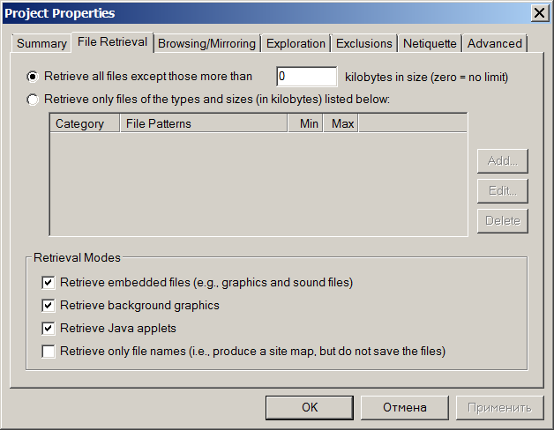Screen dimensions: 554x430
Task: Select 'Retrieve all files except' radio option
Action: click(x=34, y=77)
